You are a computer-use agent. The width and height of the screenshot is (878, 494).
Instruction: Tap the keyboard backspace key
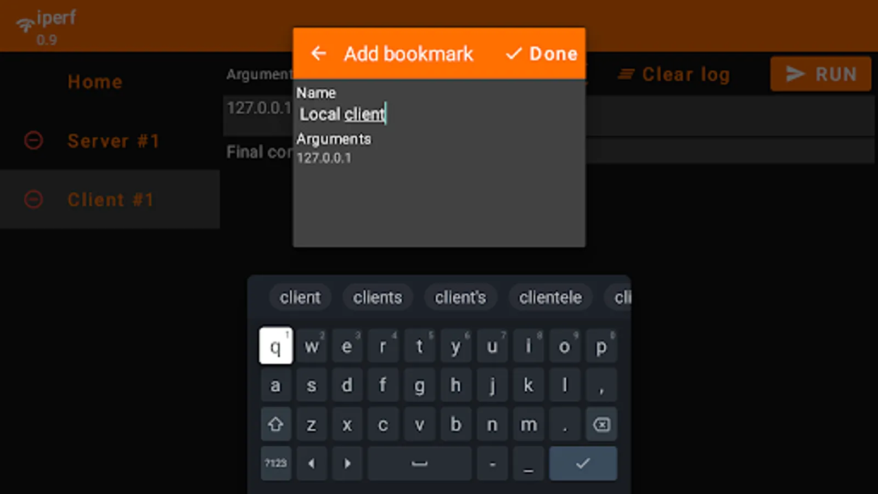coord(601,424)
